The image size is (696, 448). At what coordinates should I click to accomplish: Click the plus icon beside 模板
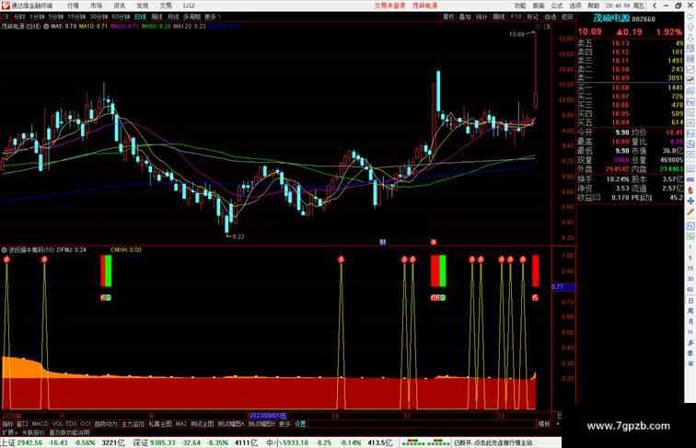click(x=558, y=424)
